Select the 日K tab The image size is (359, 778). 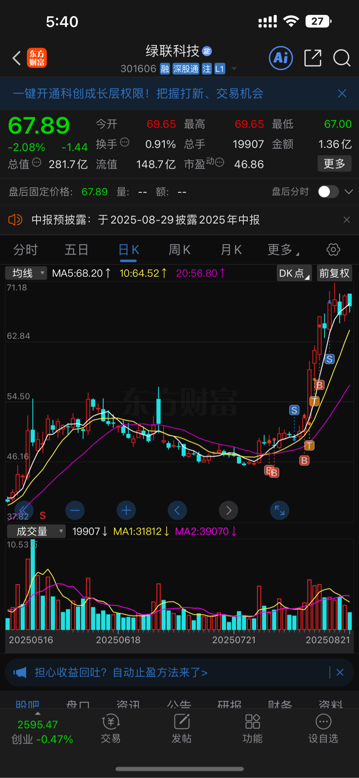click(x=129, y=250)
